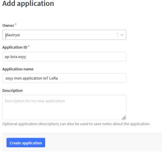Image resolution: width=162 pixels, height=152 pixels.
Task: Click the word LoRa in Application name
Action: pyautogui.click(x=54, y=78)
